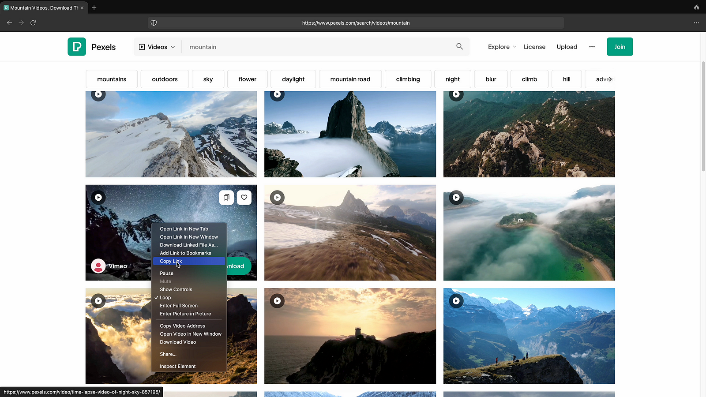Click the mountain search input field

coord(318,47)
